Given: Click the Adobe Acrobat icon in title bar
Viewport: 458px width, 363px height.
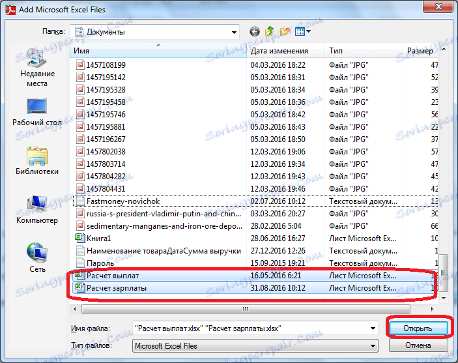Looking at the screenshot, I should [11, 9].
